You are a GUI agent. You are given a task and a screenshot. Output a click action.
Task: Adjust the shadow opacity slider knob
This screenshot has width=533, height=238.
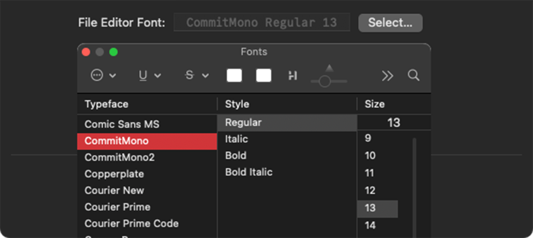tap(325, 81)
